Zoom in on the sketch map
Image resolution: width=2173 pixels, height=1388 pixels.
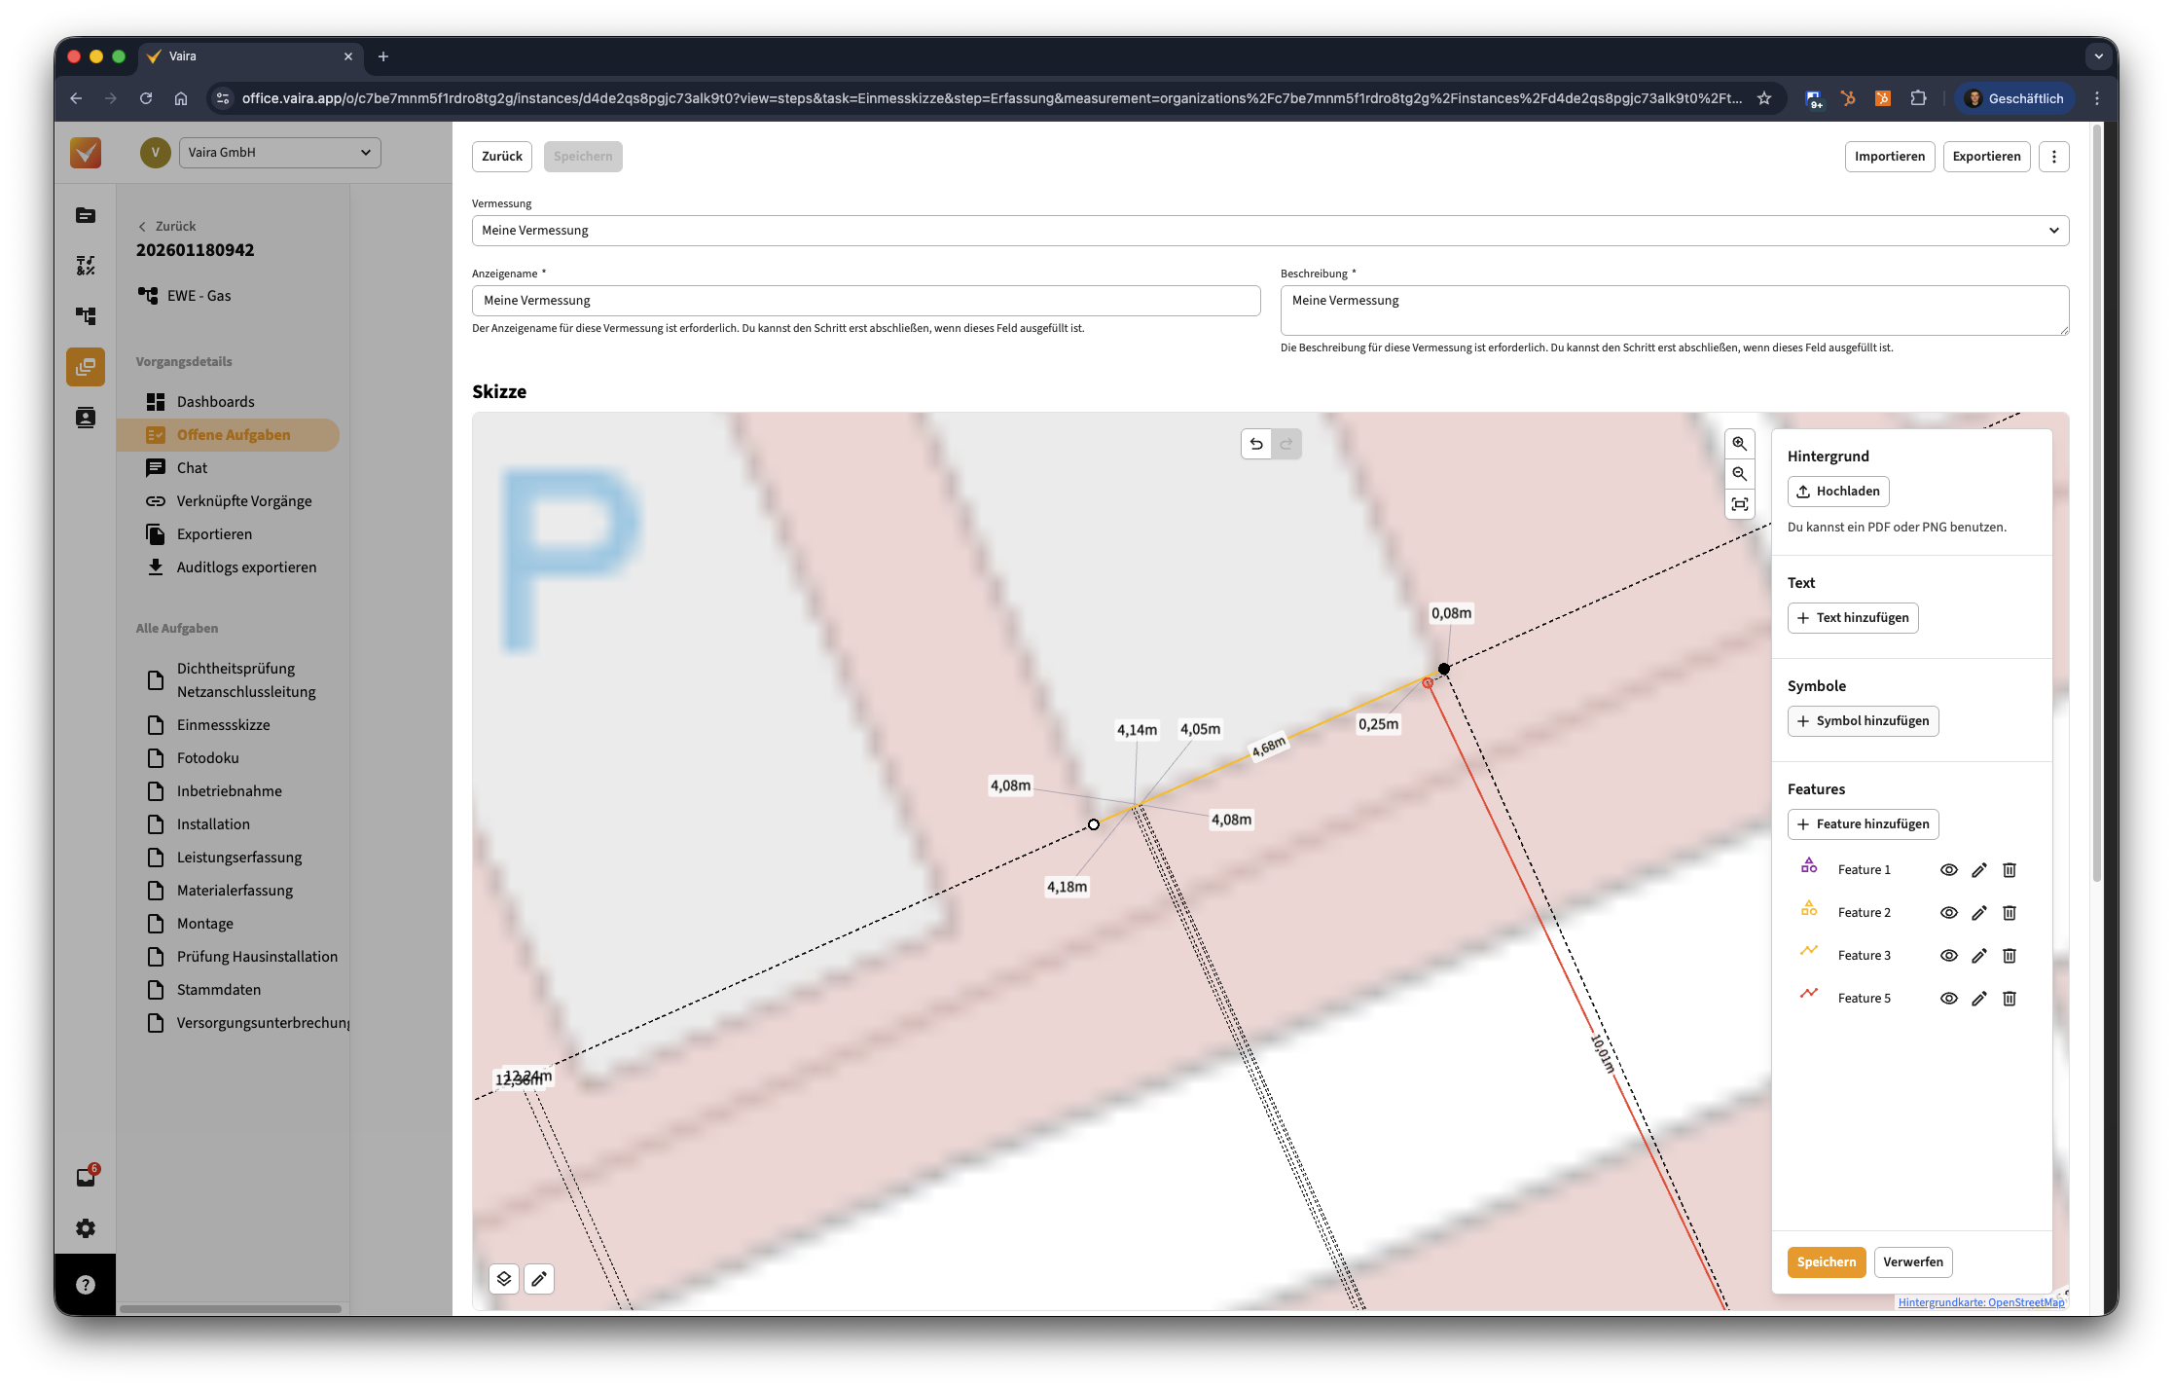[x=1739, y=444]
